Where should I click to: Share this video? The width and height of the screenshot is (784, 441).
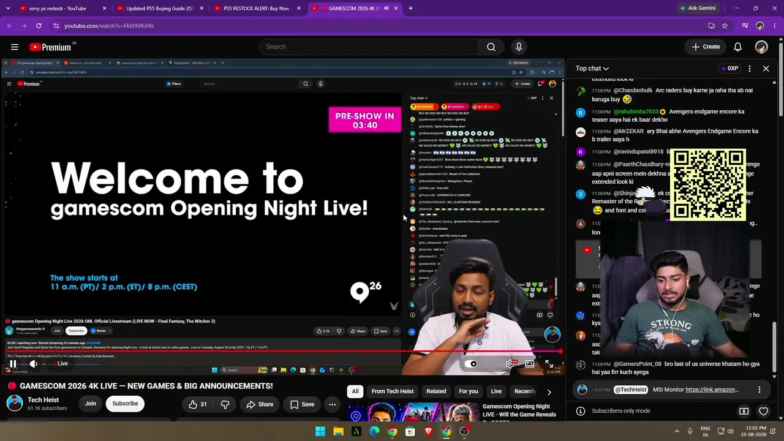260,404
